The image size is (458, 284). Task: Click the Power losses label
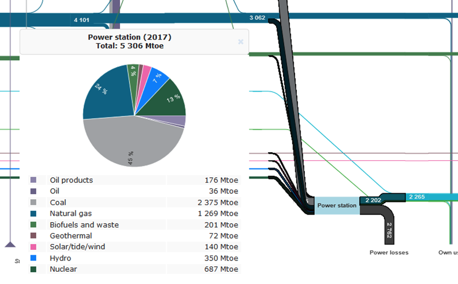[389, 253]
